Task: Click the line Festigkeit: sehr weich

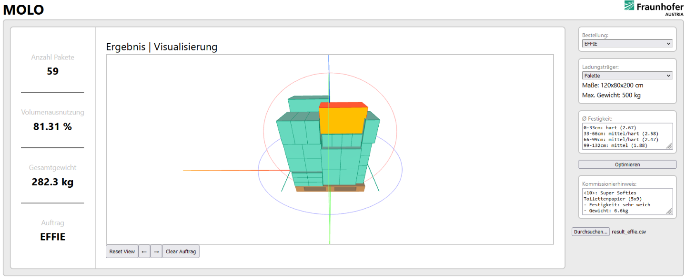Action: 617,205
